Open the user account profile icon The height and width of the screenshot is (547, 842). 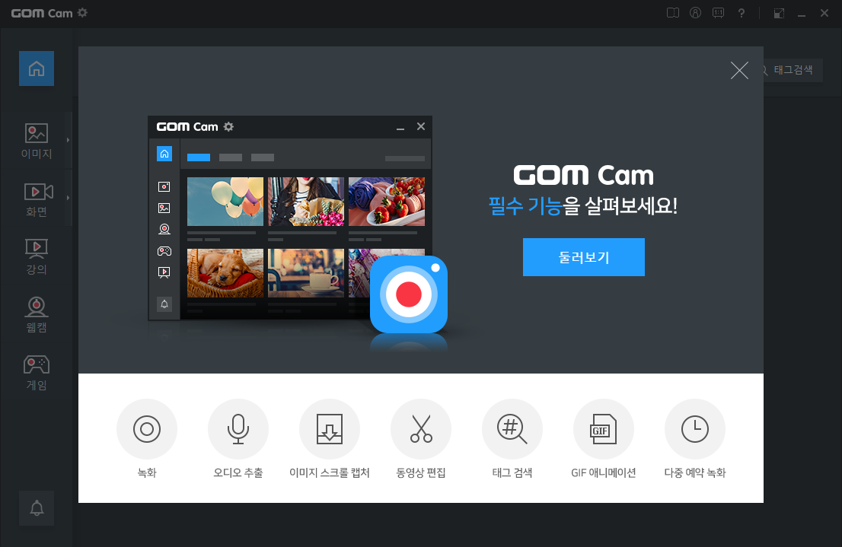695,12
